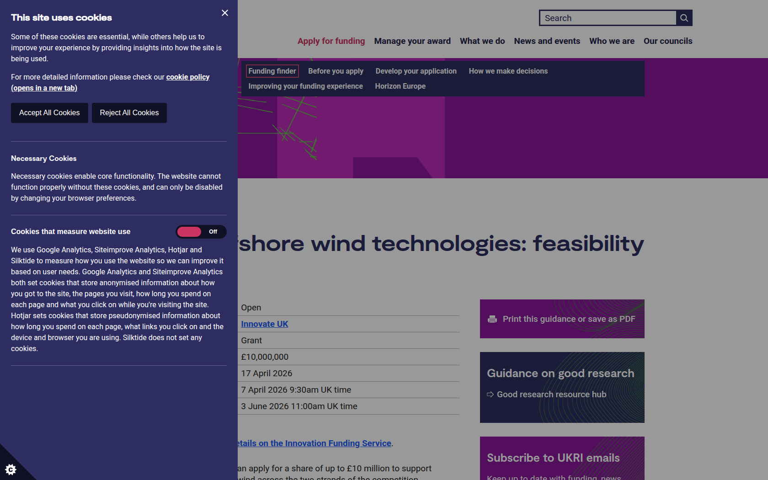Follow the Innovate UK funder link
Viewport: 768px width, 480px height.
pos(264,324)
